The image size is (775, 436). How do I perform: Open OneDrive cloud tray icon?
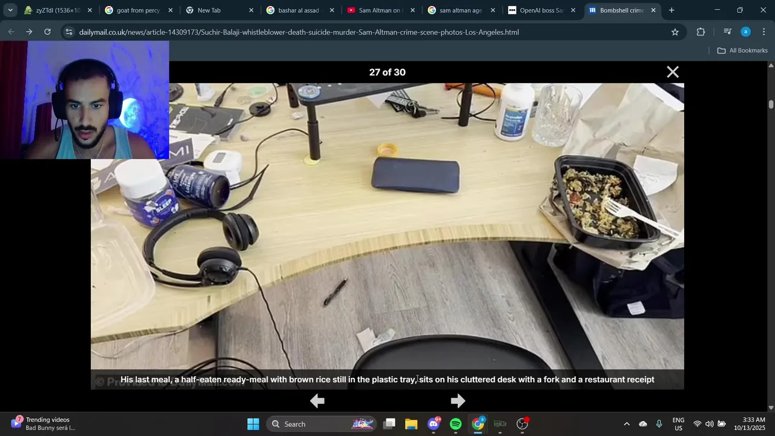pos(643,424)
